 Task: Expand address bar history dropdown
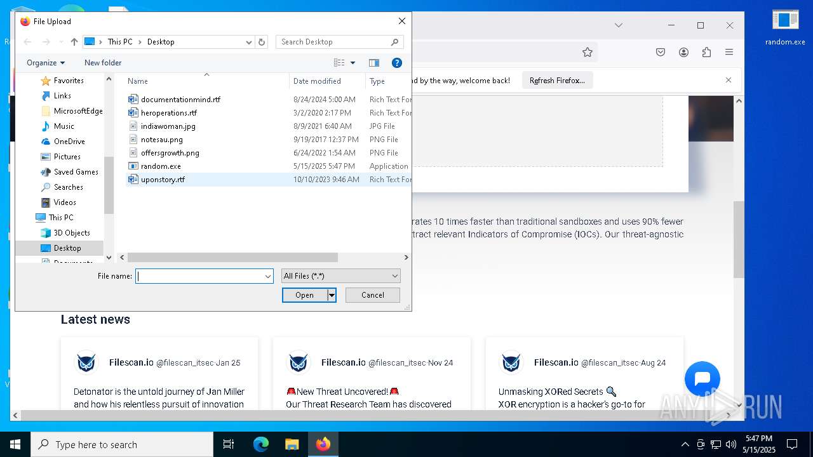pos(249,42)
